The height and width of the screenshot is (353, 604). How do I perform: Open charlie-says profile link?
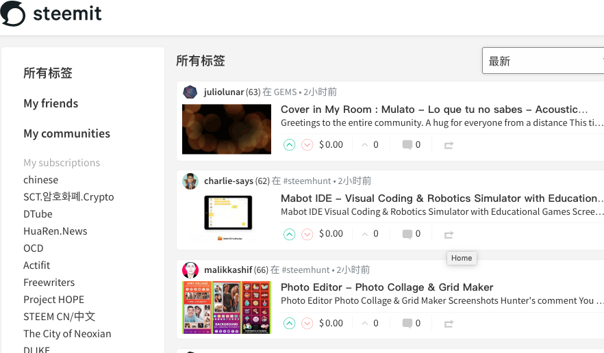[x=229, y=181]
